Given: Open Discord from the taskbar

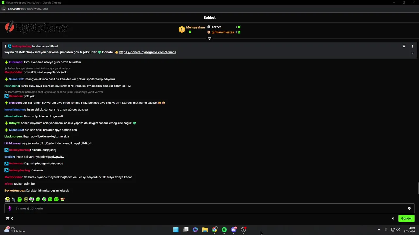Looking at the screenshot, I should [234, 230].
